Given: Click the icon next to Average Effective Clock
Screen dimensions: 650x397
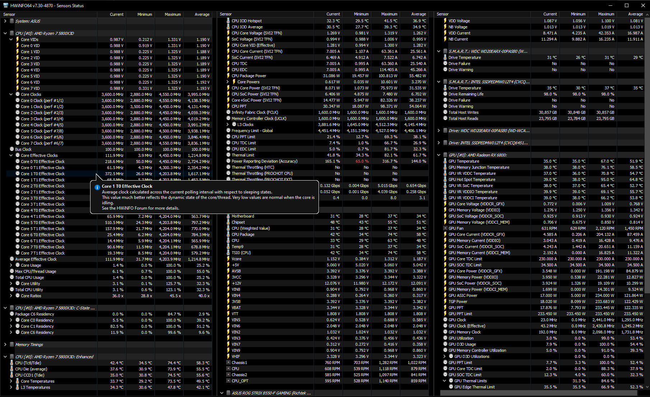Looking at the screenshot, I should pos(12,259).
